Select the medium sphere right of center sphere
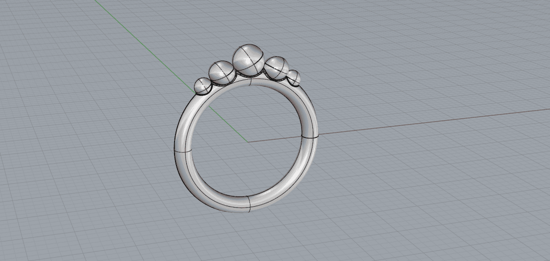550x261 pixels. pyautogui.click(x=276, y=67)
